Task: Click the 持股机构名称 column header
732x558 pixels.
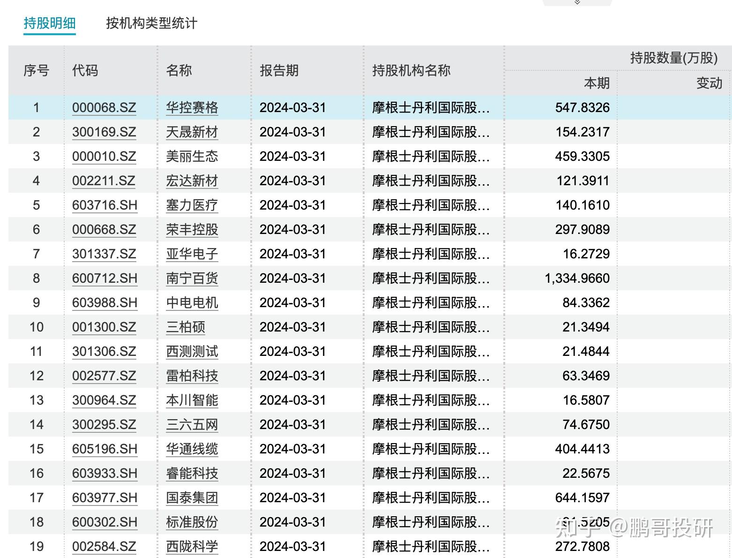Action: [411, 70]
